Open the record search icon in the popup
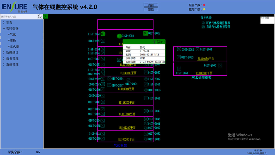The height and width of the screenshot is (155, 275). (159, 42)
